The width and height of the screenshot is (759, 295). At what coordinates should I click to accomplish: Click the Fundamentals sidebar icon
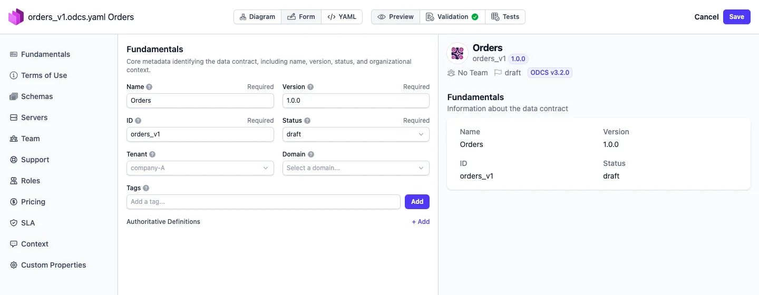(14, 54)
